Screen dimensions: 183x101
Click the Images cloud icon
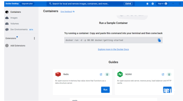coord(7,18)
